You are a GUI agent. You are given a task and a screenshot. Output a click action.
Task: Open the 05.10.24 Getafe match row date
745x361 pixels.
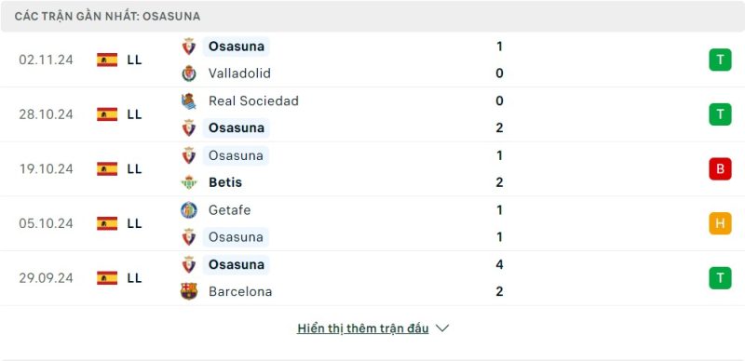click(x=46, y=223)
